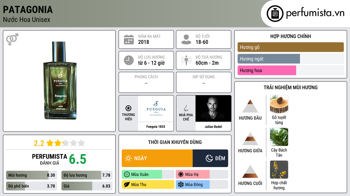Click the Ngày daytime usage bar
The width and height of the screenshot is (350, 196).
coord(157,158)
